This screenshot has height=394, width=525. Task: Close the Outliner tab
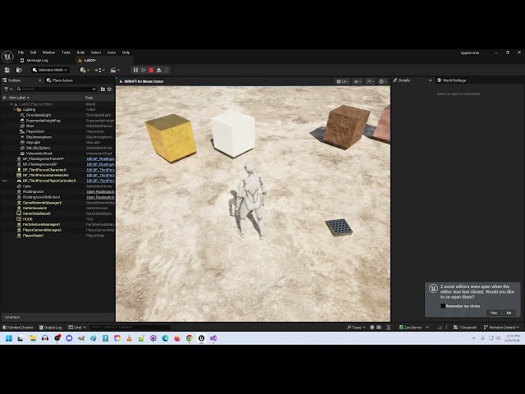tap(40, 80)
